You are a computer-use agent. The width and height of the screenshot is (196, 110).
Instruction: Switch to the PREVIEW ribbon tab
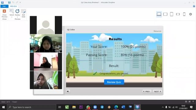pos(13,6)
